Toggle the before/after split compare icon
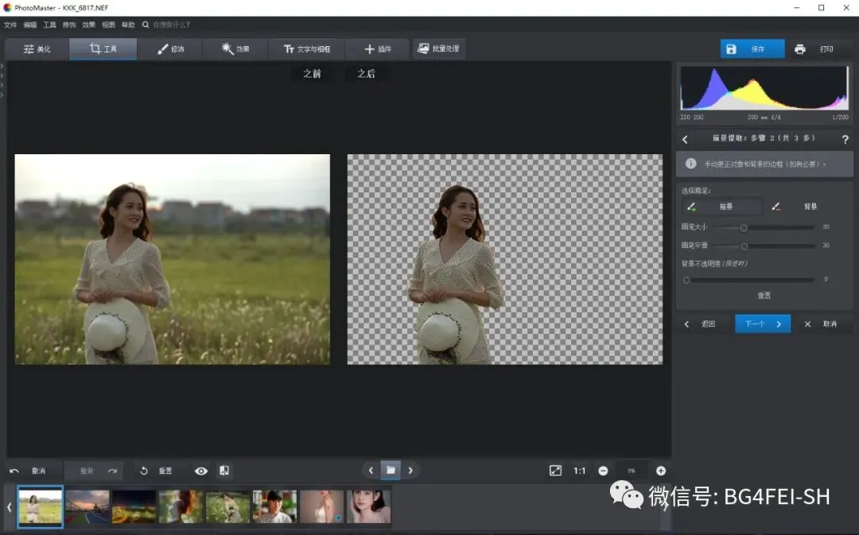The height and width of the screenshot is (535, 859). pos(224,471)
